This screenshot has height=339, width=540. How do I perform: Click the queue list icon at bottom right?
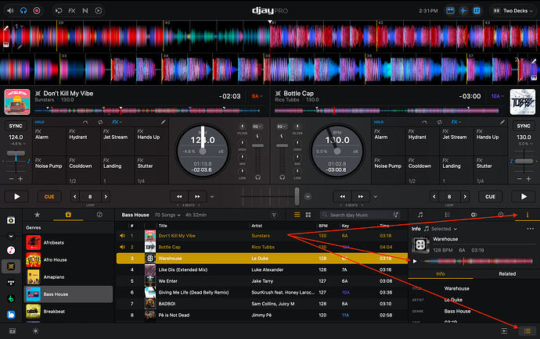tap(527, 330)
